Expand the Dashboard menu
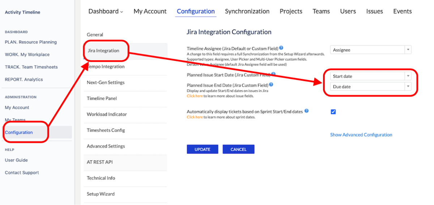Image resolution: width=434 pixels, height=205 pixels. point(106,11)
